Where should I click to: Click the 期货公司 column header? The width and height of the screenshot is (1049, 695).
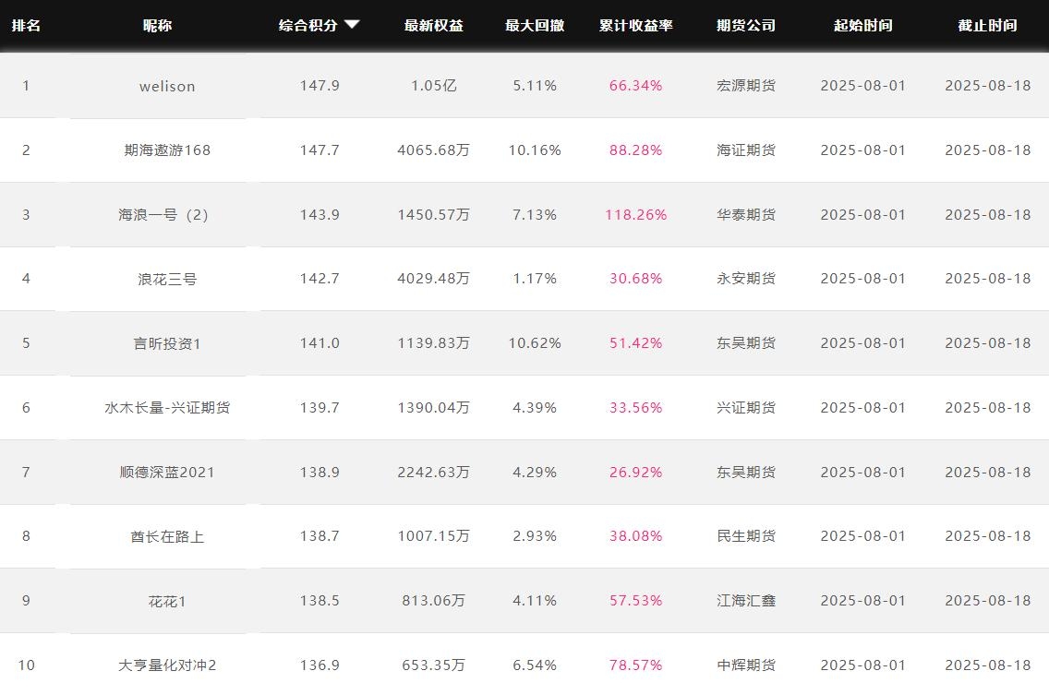(x=746, y=26)
